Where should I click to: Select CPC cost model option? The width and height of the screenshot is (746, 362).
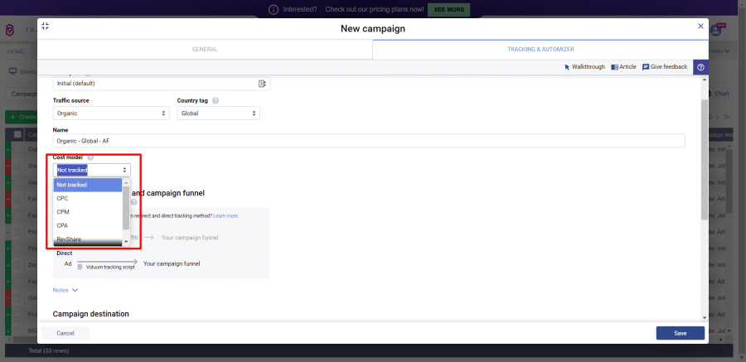pos(88,198)
